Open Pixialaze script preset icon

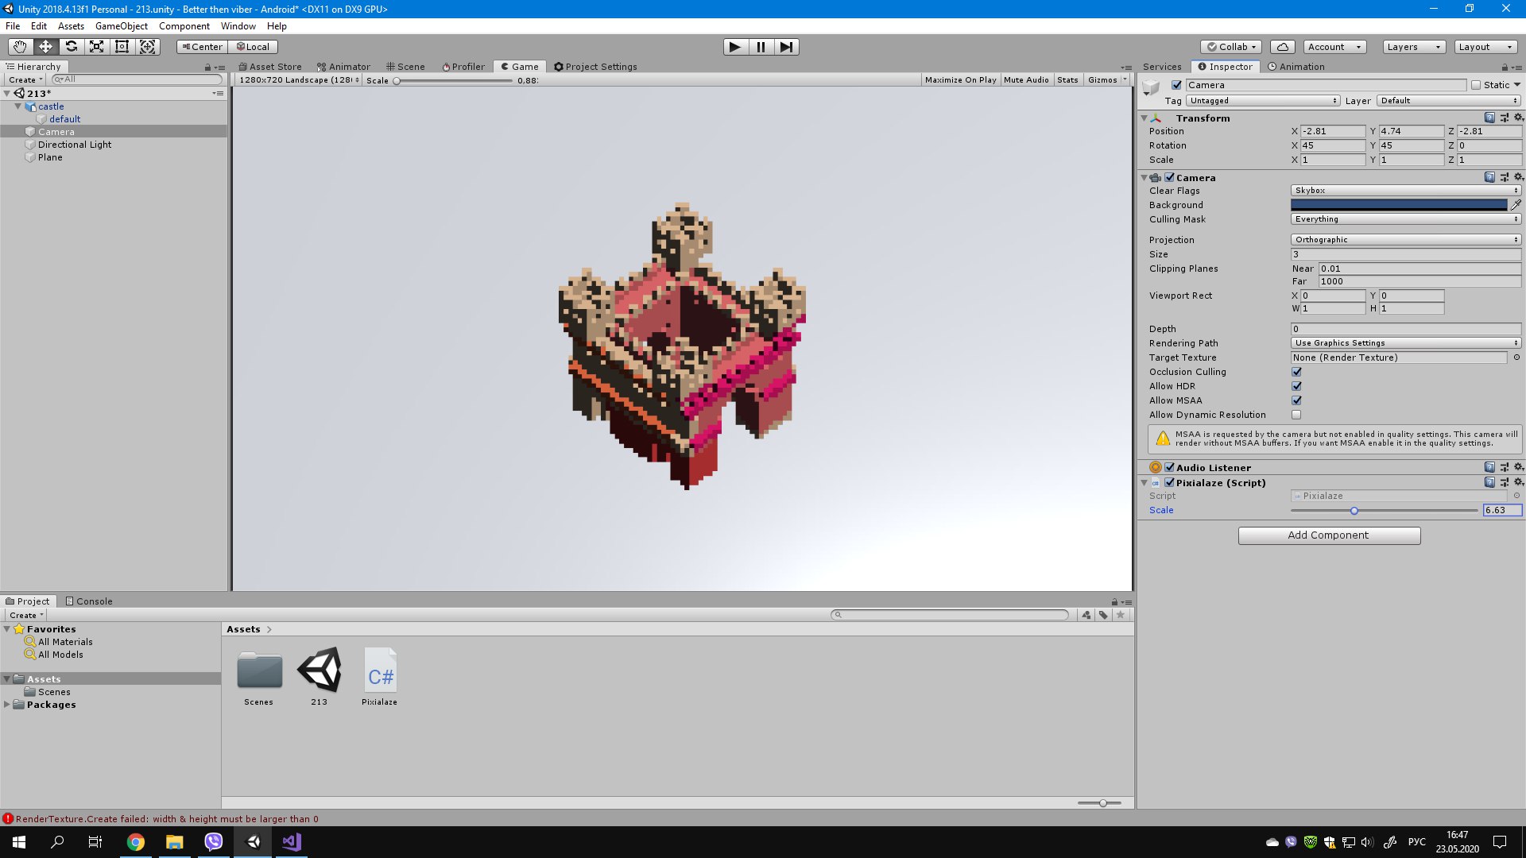click(1504, 482)
